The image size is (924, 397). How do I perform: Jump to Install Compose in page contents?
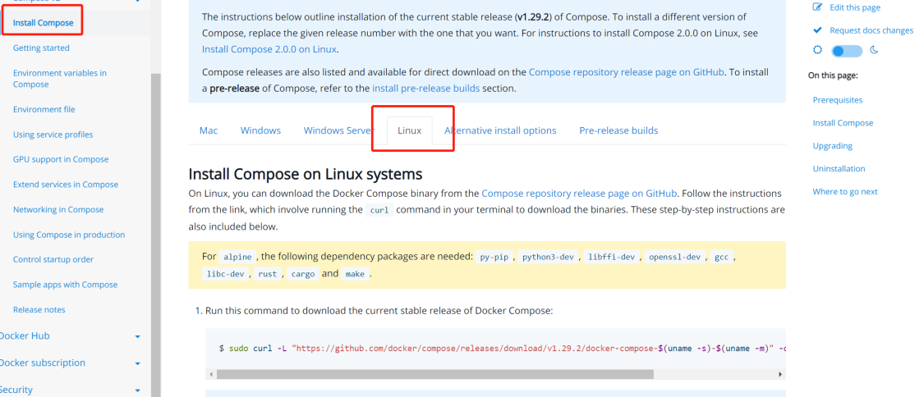(843, 123)
